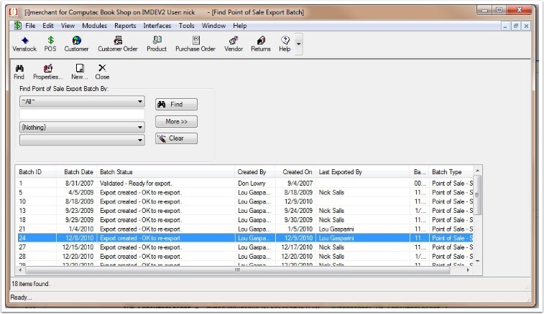Open the {Nothing} dropdown
This screenshot has width=544, height=314.
tap(140, 128)
